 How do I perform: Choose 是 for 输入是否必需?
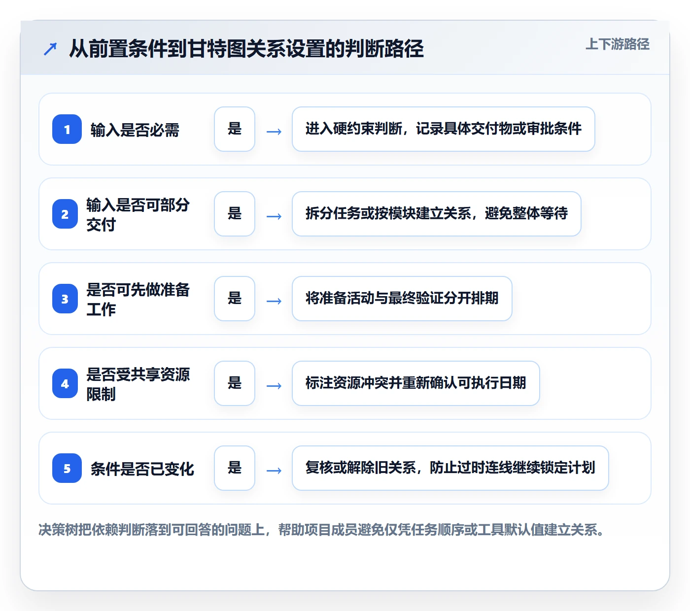pos(235,129)
